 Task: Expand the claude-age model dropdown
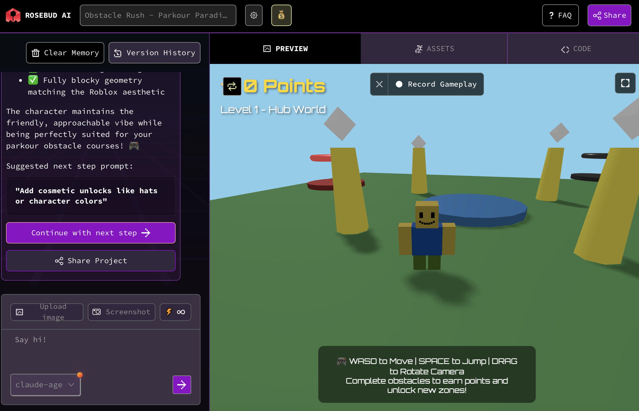tap(45, 385)
